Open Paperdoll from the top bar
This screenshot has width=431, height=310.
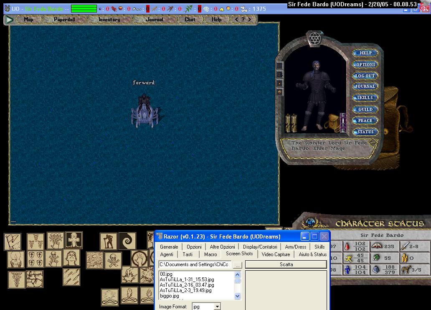(x=64, y=20)
